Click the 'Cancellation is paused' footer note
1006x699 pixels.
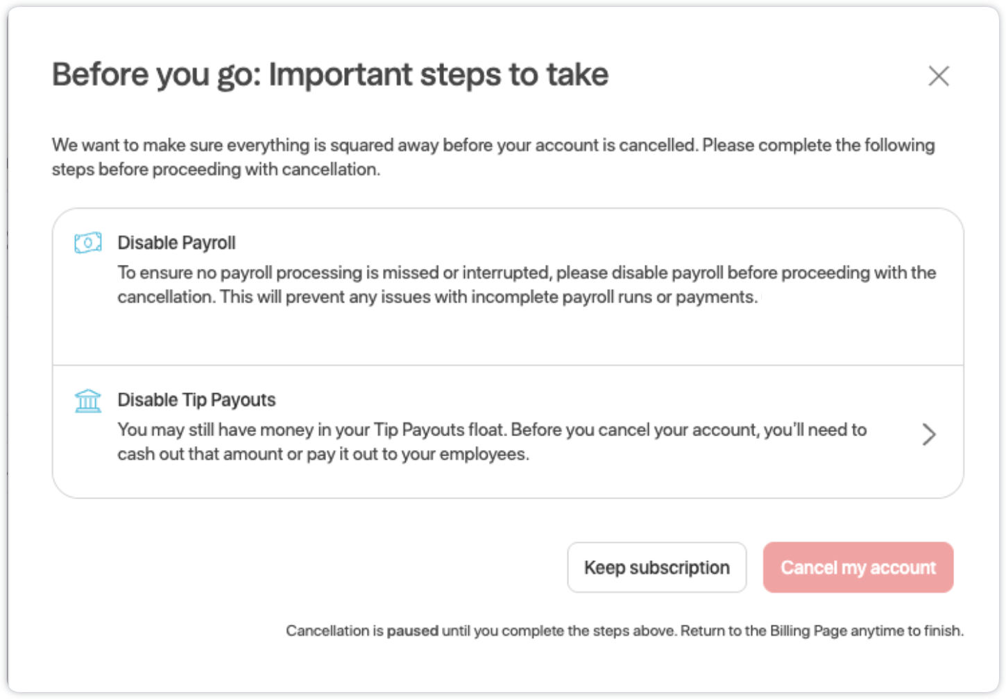624,631
